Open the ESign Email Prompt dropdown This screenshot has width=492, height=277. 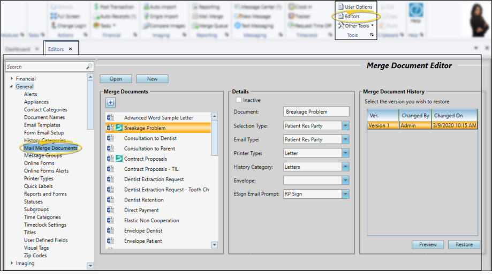coord(345,194)
